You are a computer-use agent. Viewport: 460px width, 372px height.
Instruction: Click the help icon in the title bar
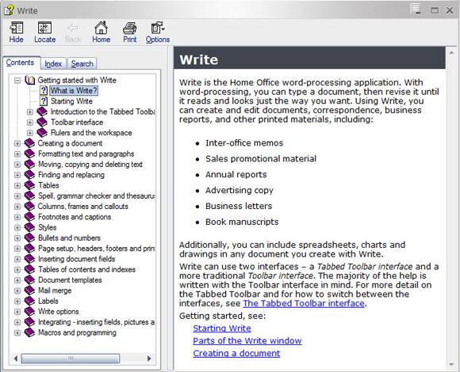(9, 10)
